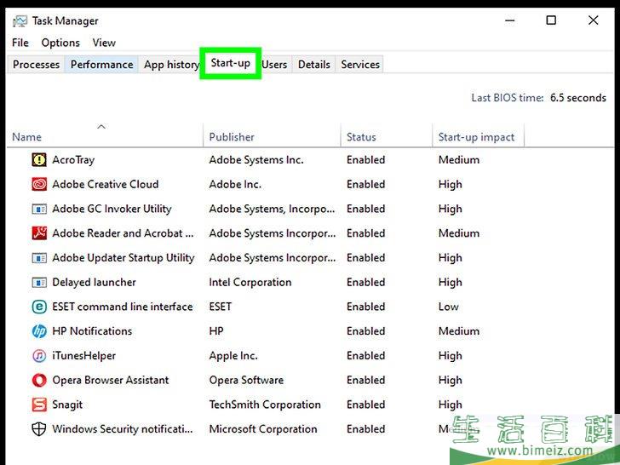Click the Windows Security shield icon
The height and width of the screenshot is (465, 620).
tap(39, 429)
